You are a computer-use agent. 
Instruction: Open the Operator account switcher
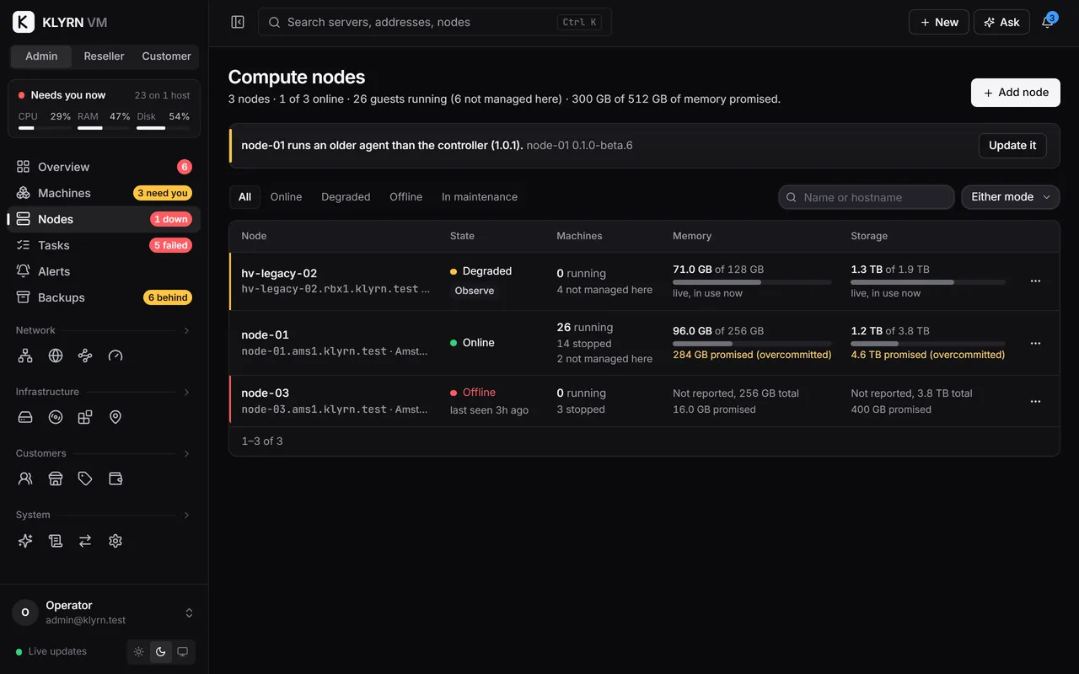point(105,612)
